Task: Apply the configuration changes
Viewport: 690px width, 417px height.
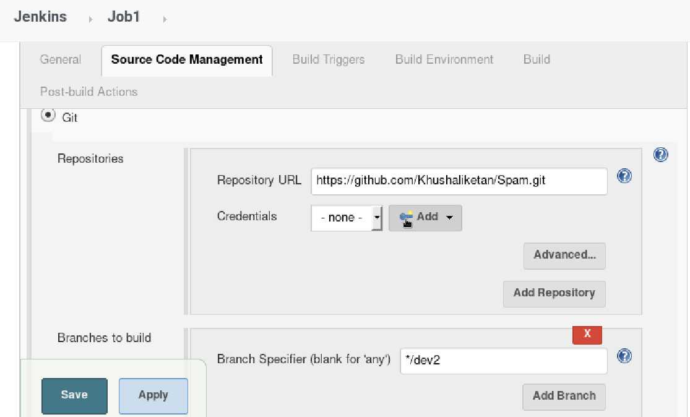Action: (x=153, y=395)
